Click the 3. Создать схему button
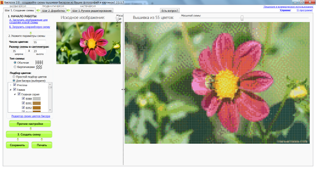316x169 pixels. (29, 134)
